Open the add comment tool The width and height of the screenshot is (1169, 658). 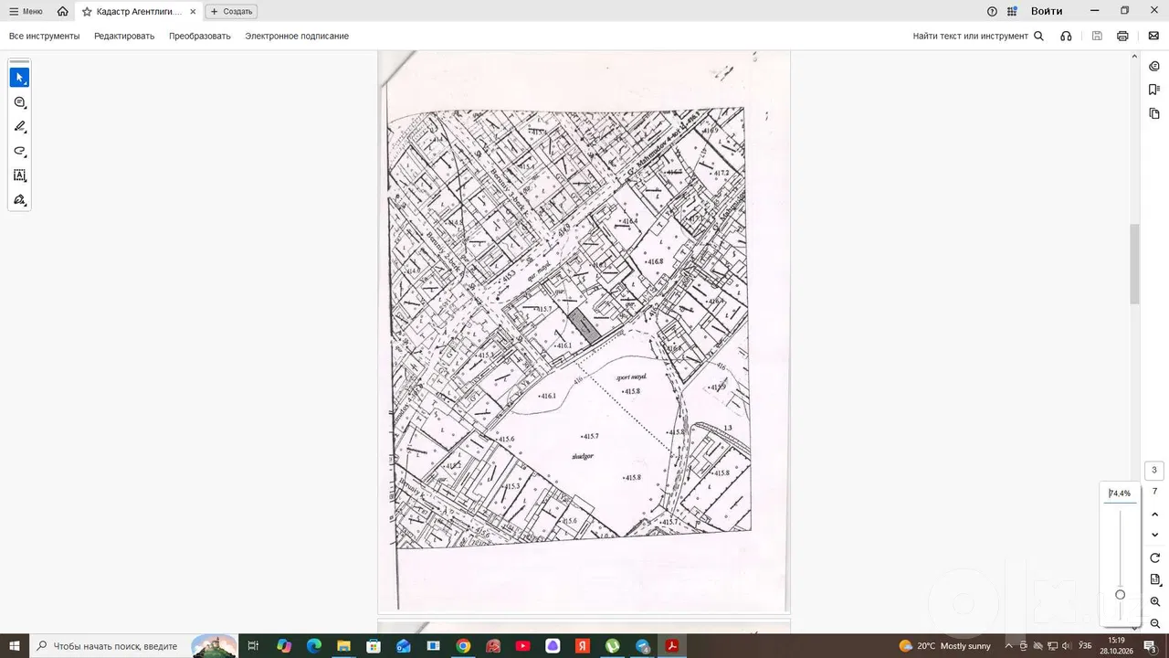tap(19, 102)
